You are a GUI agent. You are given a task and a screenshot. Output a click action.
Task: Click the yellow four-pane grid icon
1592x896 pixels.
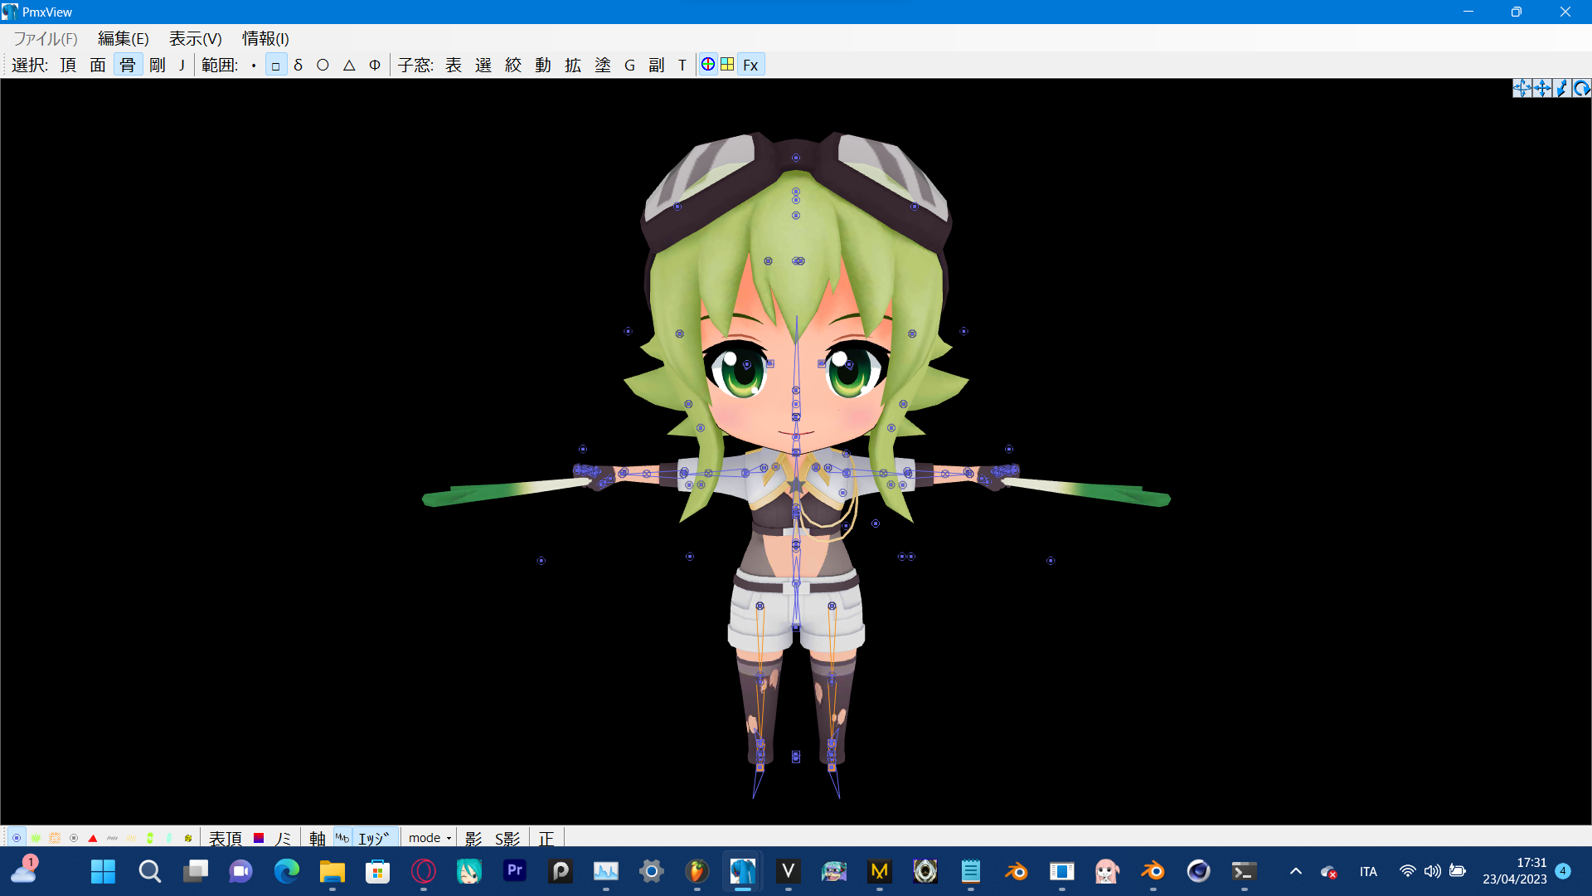[x=727, y=65]
